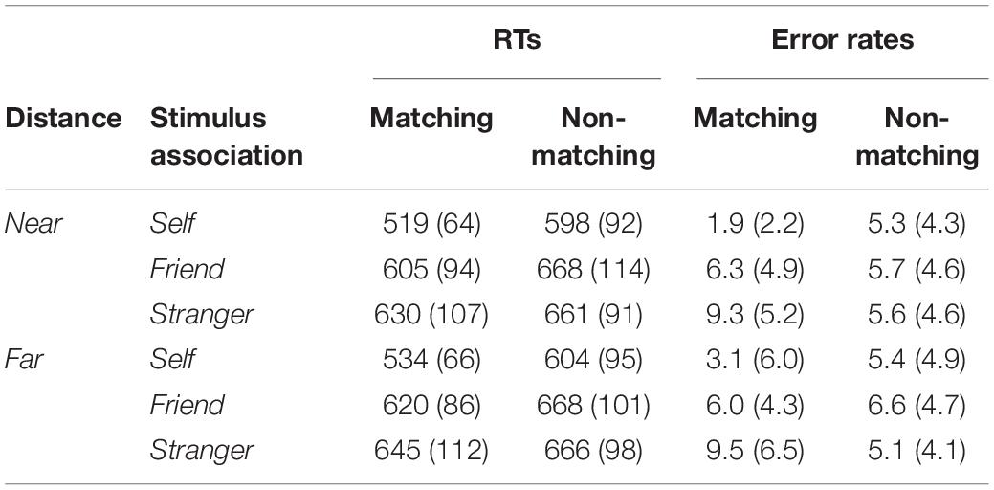Select the 598 (92) non-matching cell
The image size is (994, 490).
coord(593,224)
